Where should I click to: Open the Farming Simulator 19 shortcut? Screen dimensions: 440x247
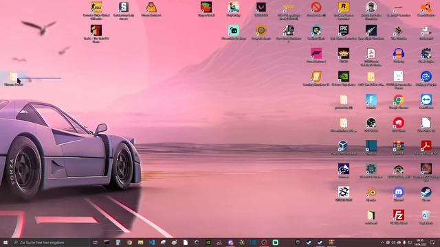coord(316,78)
